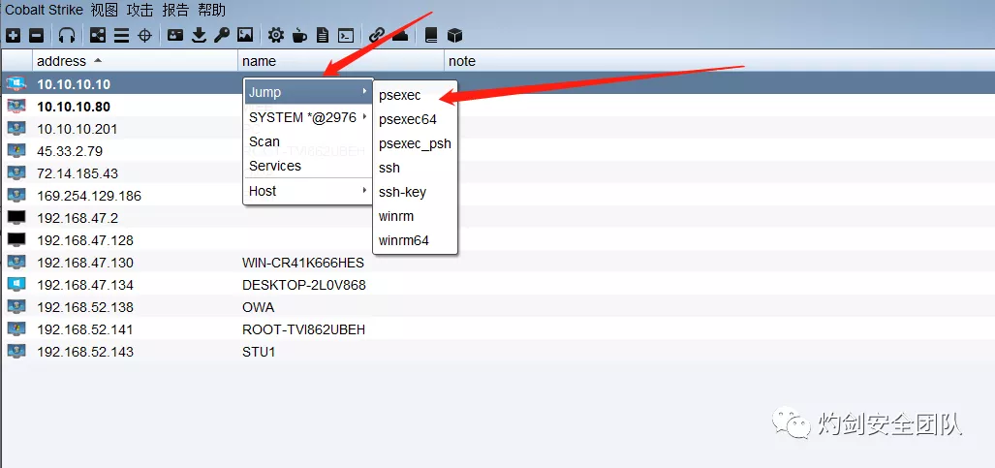Click the coffee cup Java applet icon
Screen dimensions: 995x468
298,35
